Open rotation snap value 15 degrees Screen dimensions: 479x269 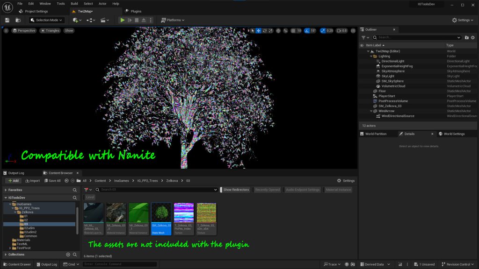(313, 30)
